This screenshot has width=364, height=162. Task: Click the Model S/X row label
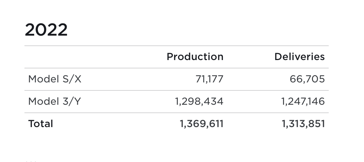point(55,79)
